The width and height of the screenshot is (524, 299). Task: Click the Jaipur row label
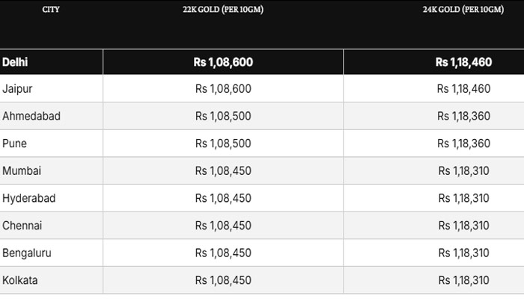[17, 89]
